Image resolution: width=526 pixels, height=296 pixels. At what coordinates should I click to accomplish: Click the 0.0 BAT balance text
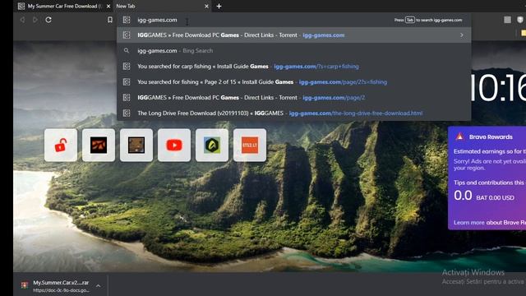tap(484, 196)
